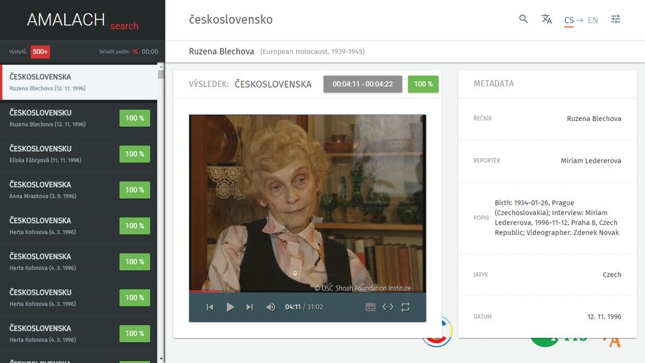Click the date value 12. 11. 1996

click(x=604, y=316)
